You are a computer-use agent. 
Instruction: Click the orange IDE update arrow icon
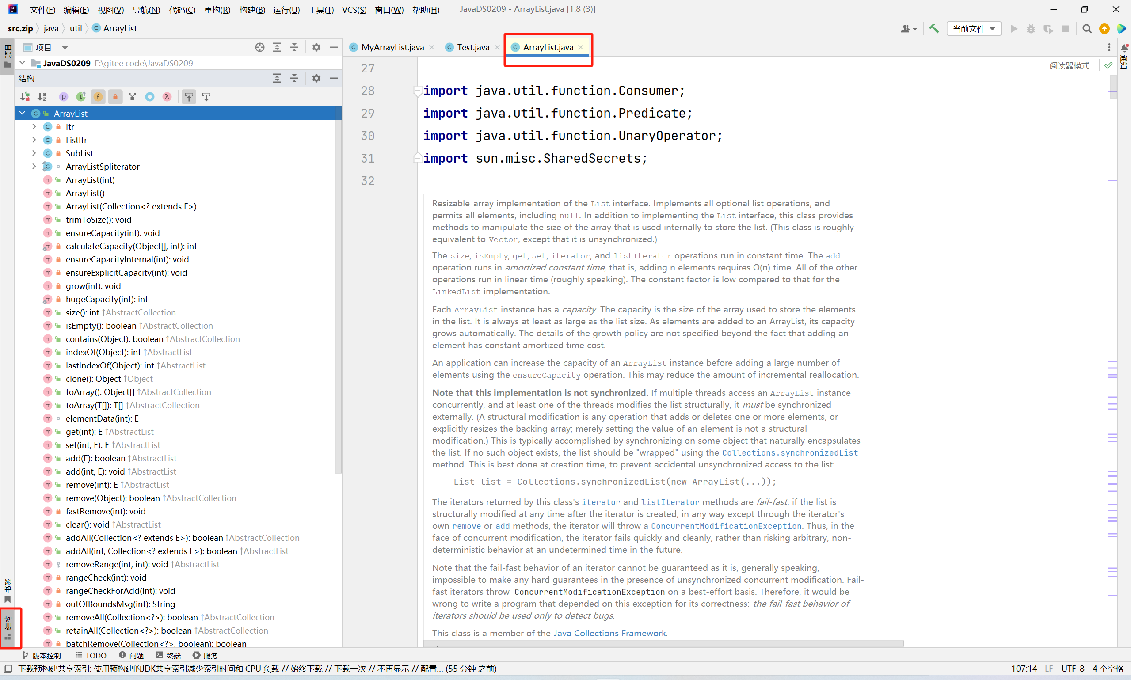(1104, 28)
